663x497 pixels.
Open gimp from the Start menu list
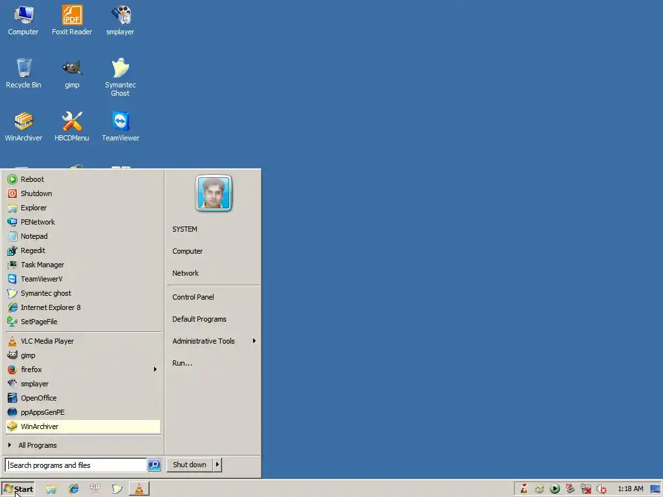coord(83,355)
